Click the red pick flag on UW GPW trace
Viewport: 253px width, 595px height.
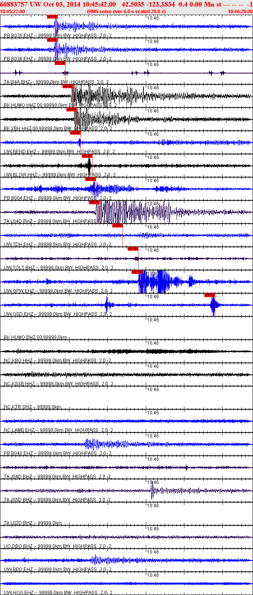tap(137, 272)
